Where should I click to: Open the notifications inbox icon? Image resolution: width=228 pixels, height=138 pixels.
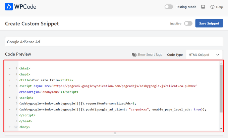point(203,7)
